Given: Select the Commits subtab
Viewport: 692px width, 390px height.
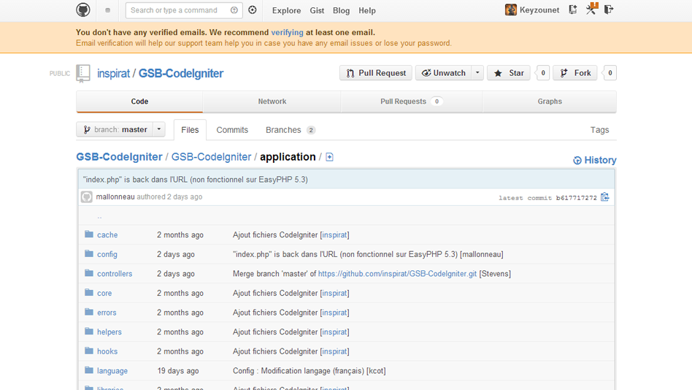Looking at the screenshot, I should pyautogui.click(x=232, y=130).
